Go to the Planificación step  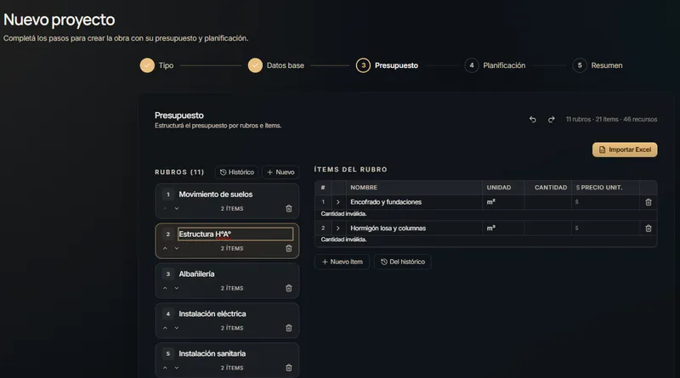pos(495,65)
